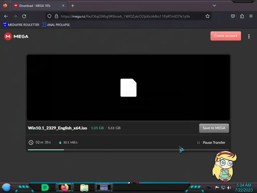The height and width of the screenshot is (193, 257).
Task: Click the Action Center flag icon
Action: point(217,187)
